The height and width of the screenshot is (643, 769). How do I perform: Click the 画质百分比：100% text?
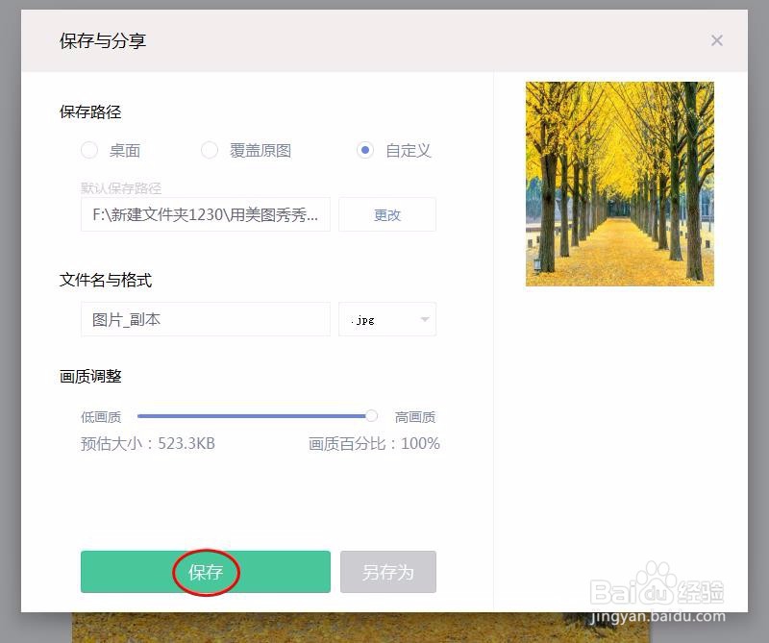coord(374,443)
